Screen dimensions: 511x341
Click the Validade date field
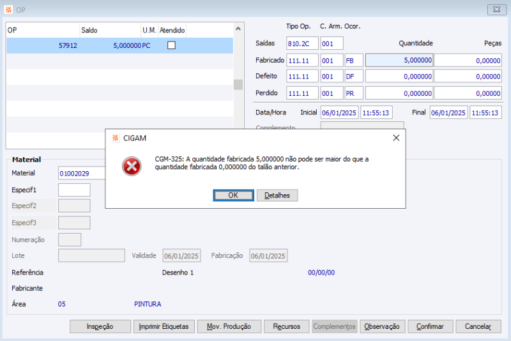coord(181,255)
